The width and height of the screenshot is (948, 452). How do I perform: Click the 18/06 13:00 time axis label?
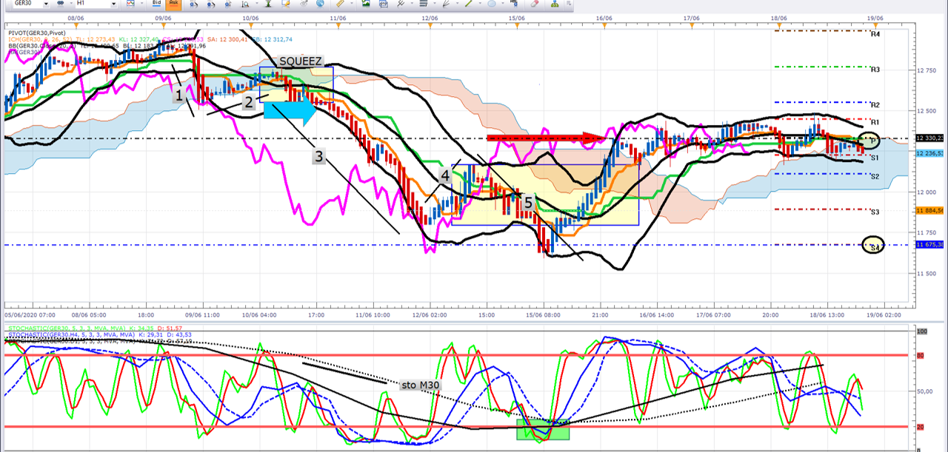tap(827, 314)
